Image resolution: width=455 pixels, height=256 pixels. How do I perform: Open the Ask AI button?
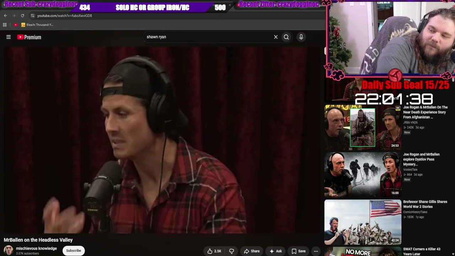275,251
